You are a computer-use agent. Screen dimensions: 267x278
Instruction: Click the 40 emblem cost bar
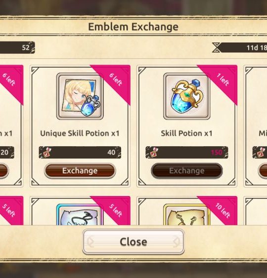click(80, 152)
